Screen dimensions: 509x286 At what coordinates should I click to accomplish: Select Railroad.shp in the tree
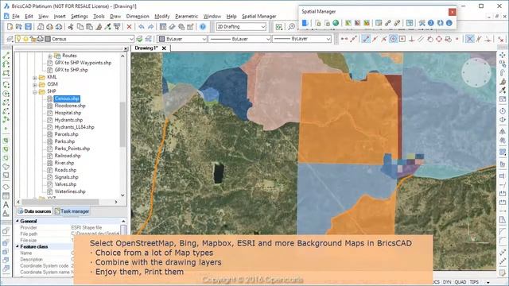pyautogui.click(x=68, y=156)
